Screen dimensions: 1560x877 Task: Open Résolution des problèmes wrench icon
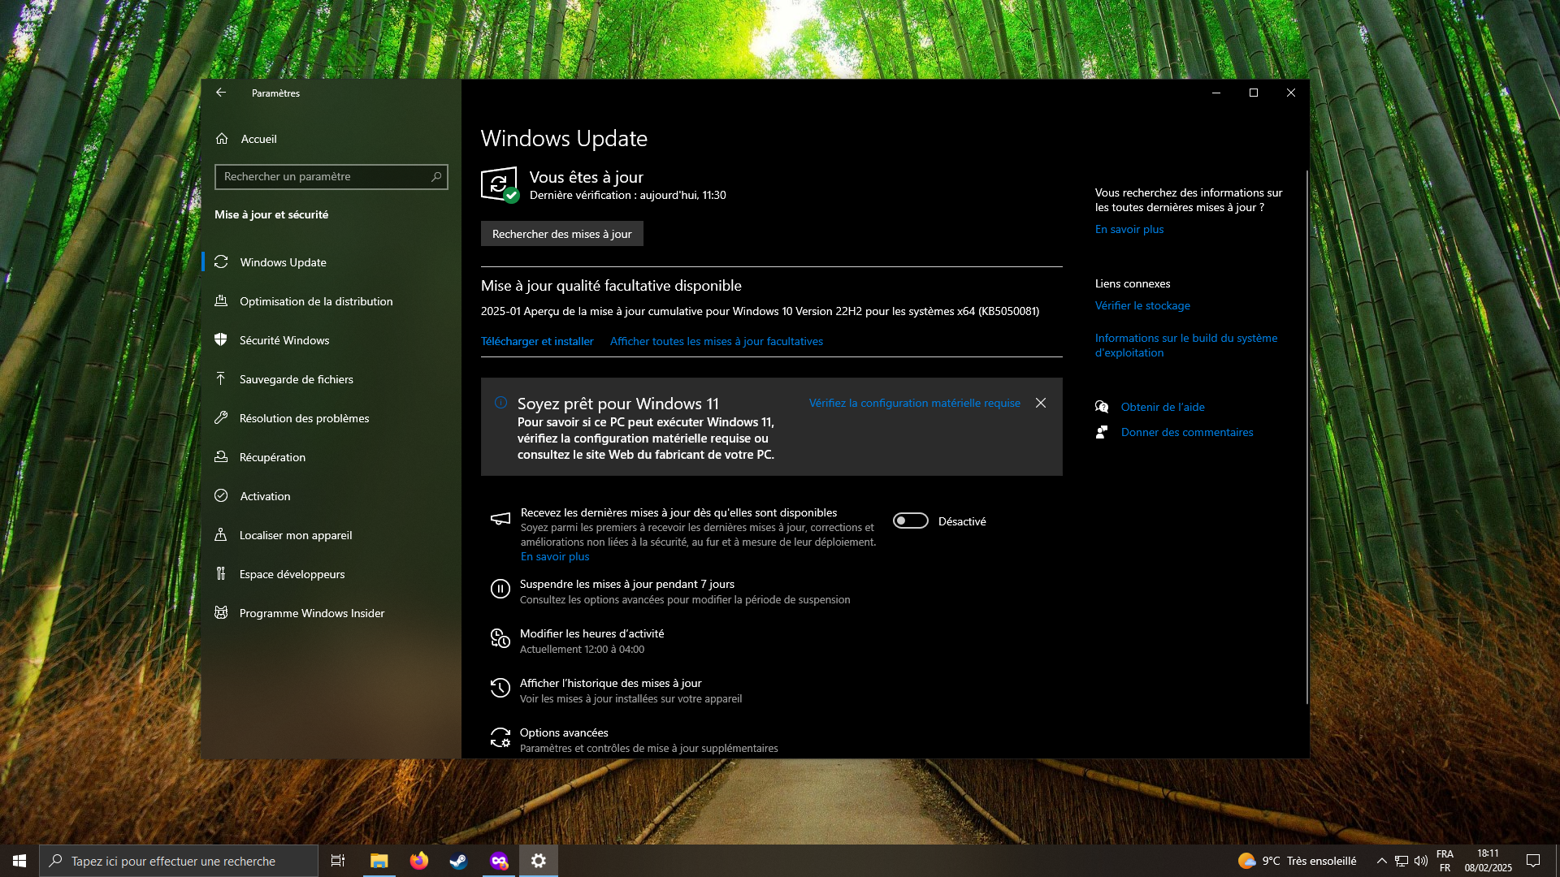pyautogui.click(x=221, y=417)
